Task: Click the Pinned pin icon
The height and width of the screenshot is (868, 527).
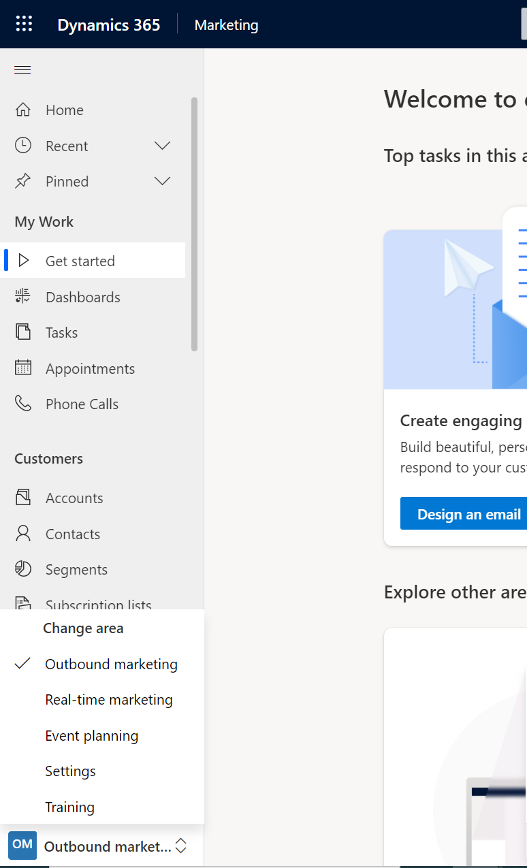Action: (x=23, y=181)
